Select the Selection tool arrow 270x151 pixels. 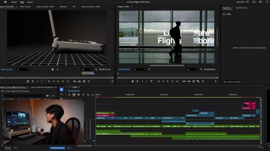coord(62,89)
